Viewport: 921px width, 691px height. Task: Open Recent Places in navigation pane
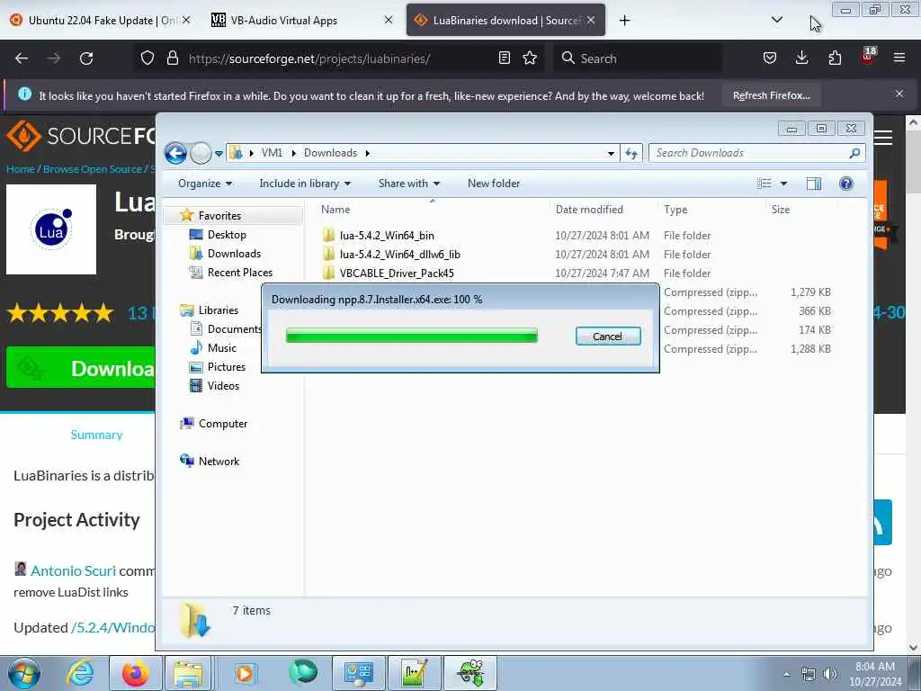point(239,272)
